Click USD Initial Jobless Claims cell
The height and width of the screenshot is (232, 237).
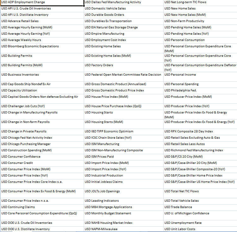click(124, 184)
